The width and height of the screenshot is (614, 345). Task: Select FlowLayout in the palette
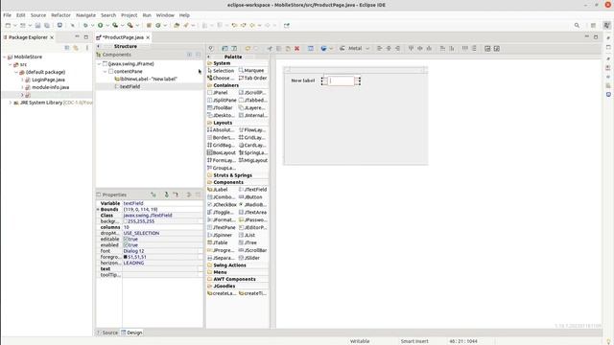click(x=253, y=130)
